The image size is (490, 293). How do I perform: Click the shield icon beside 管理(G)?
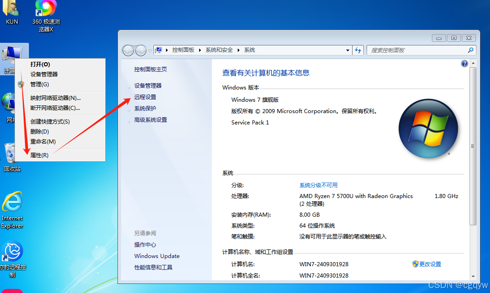pos(21,84)
